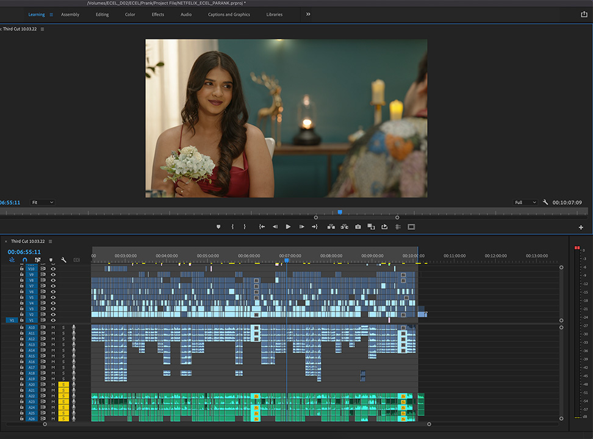The image size is (593, 439).
Task: Open Timeline Display Settings wrench
Action: coord(63,260)
